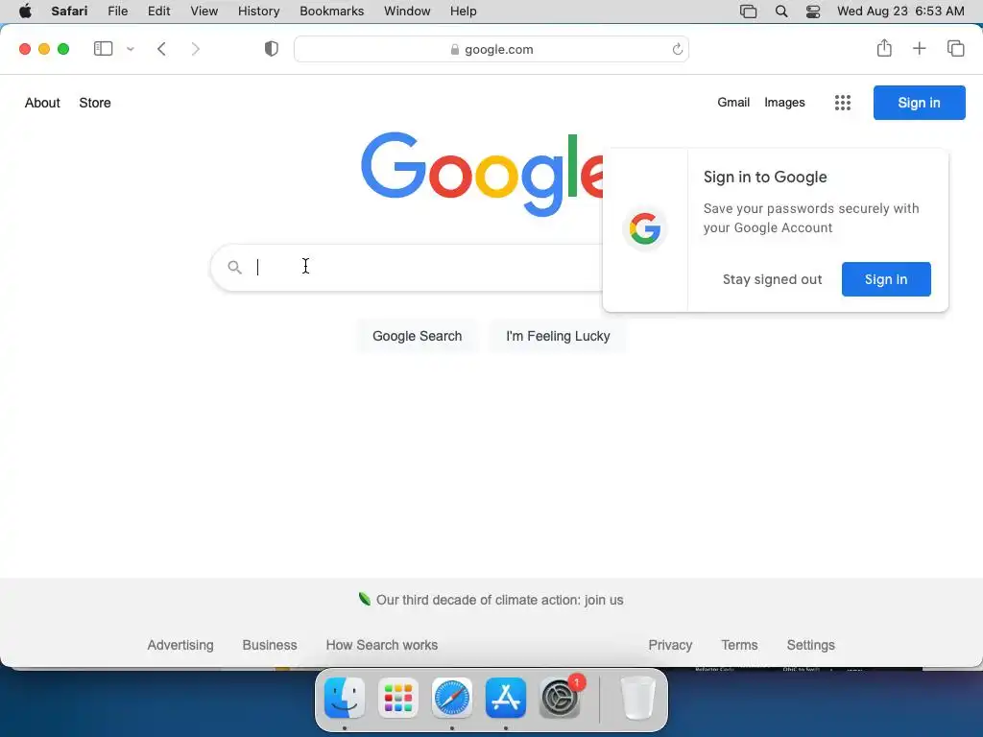Open the Privacy footer link
Screen dimensions: 983x737
[x=670, y=645]
